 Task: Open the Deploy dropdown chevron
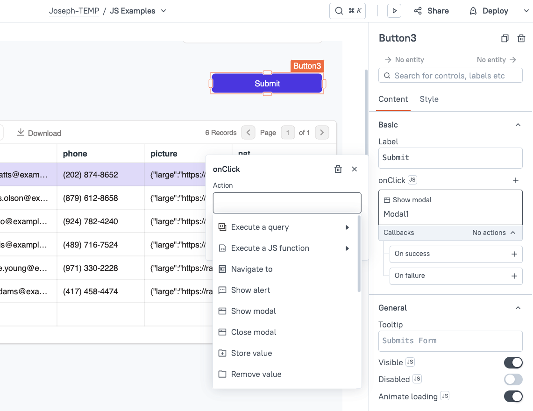[x=526, y=11]
